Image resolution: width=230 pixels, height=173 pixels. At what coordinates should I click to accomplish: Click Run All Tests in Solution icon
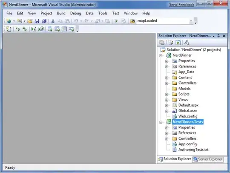click(25, 29)
